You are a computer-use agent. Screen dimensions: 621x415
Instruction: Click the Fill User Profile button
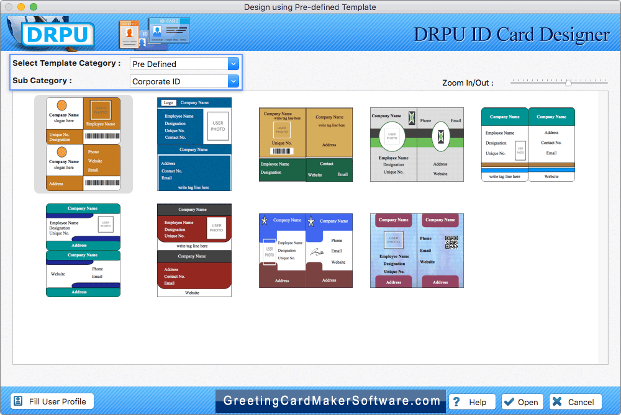pyautogui.click(x=52, y=401)
